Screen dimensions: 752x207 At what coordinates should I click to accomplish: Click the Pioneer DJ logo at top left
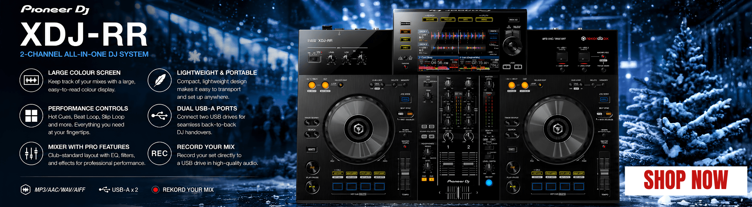point(55,9)
